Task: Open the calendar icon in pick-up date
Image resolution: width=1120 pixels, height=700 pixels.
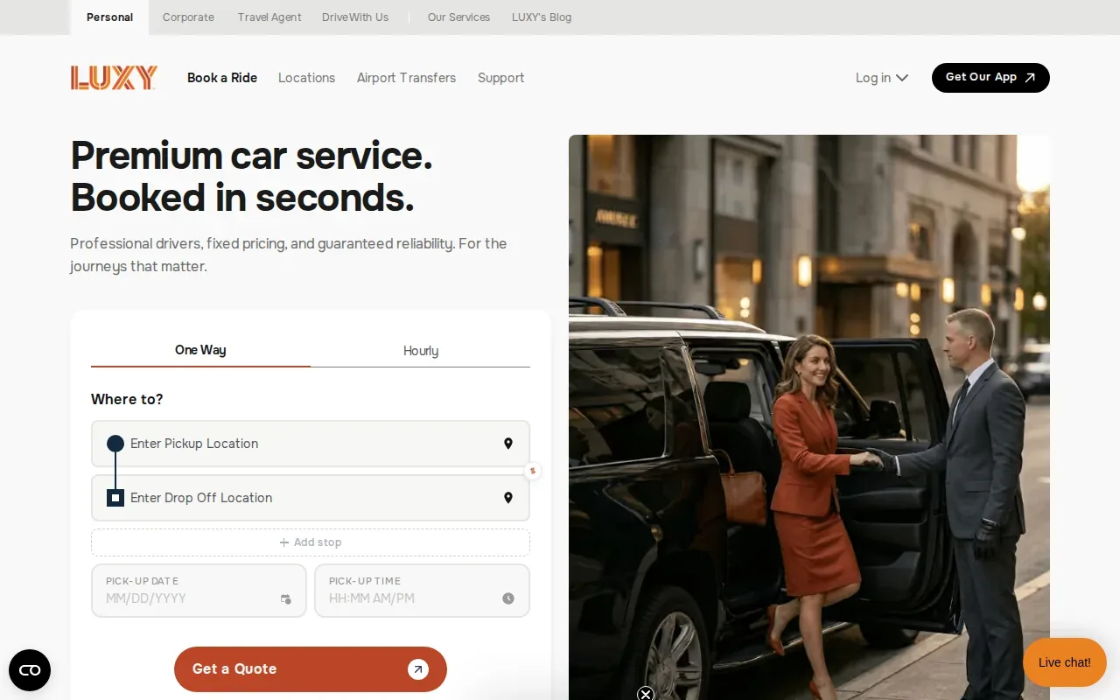Action: coord(285,599)
